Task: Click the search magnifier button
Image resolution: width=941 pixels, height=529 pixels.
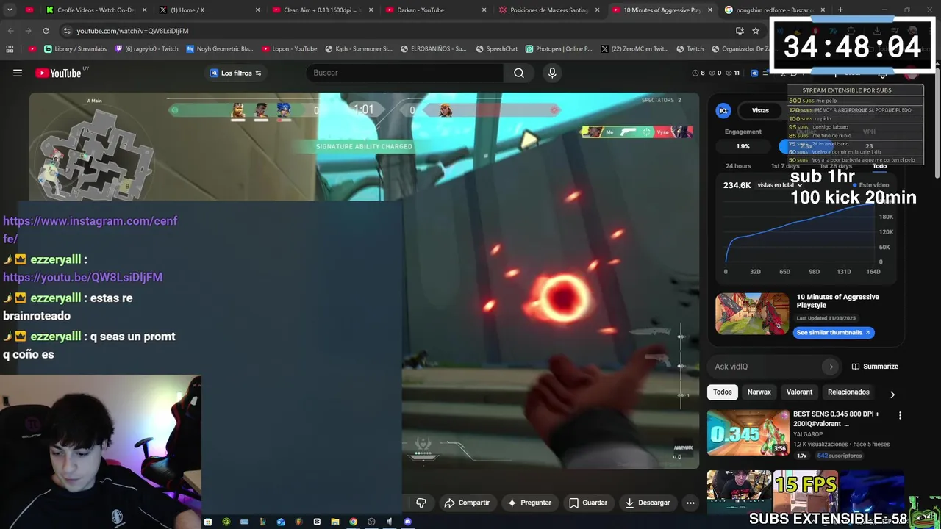Action: pyautogui.click(x=519, y=73)
